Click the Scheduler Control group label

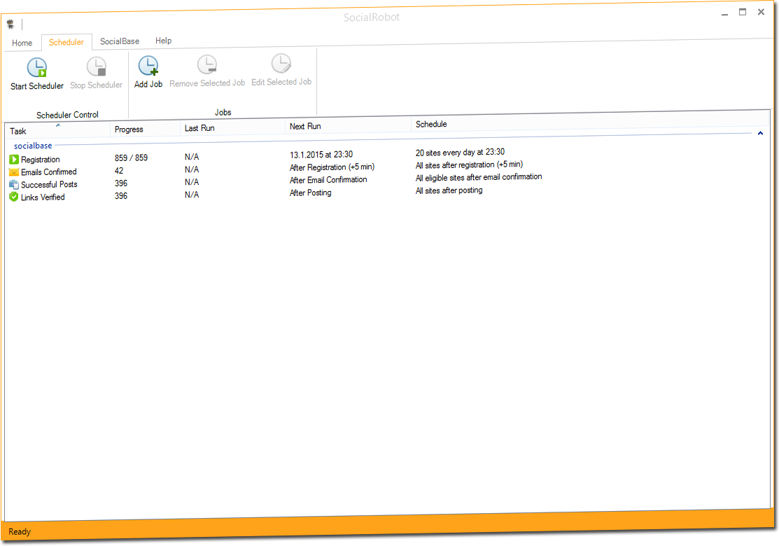(68, 115)
